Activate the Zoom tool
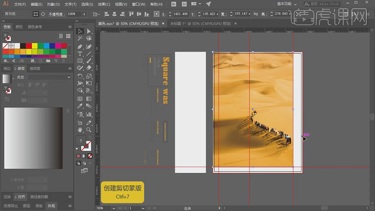 coord(89,130)
